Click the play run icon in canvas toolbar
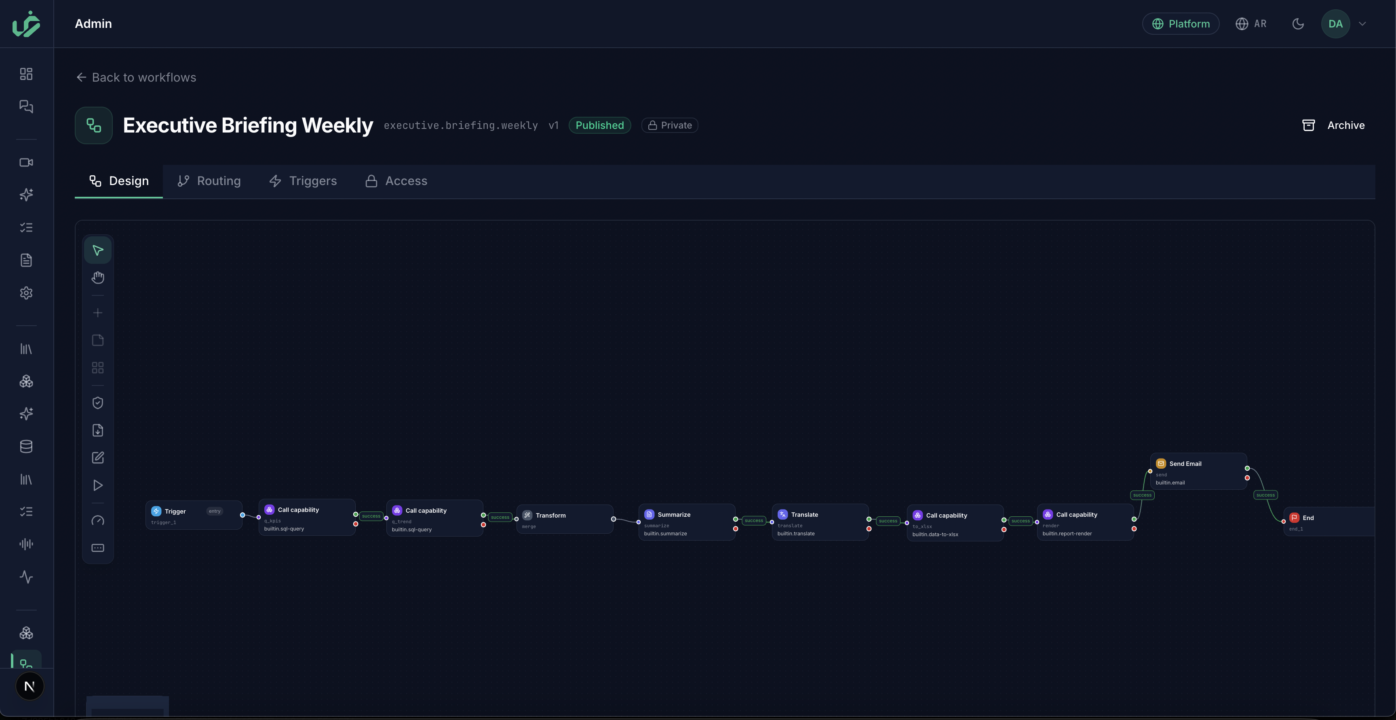This screenshot has width=1396, height=720. (97, 485)
